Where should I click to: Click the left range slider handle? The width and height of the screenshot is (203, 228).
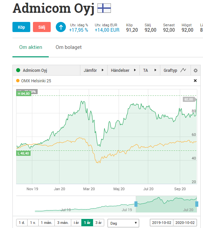pos(136,204)
